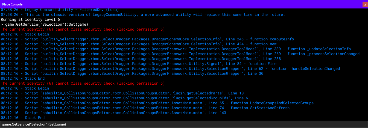Select the second red identity security error

tap(83, 84)
